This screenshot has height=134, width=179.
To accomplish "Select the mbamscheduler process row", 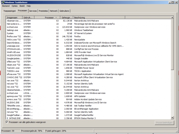I will point(88,90).
